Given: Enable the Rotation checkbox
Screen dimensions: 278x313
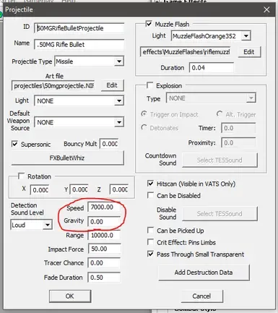Looking at the screenshot, I should click(x=22, y=176).
